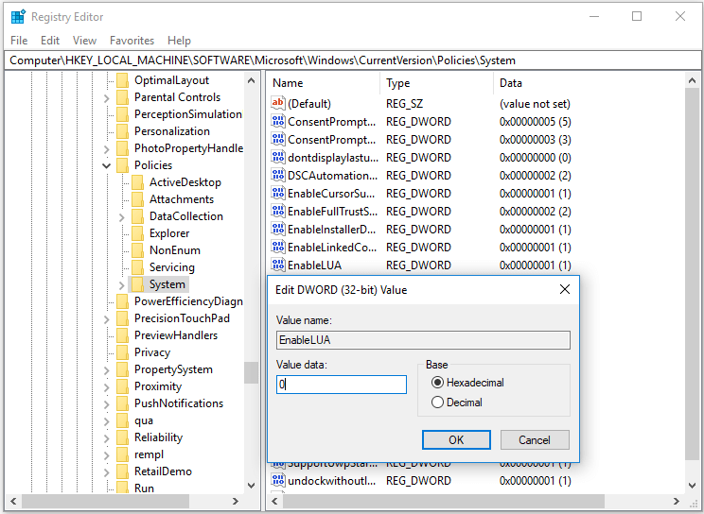
Task: Click the Registry Editor app icon in the title bar
Action: [18, 17]
